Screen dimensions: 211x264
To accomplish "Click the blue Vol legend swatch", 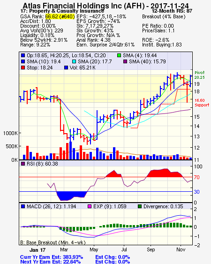I will pos(66,68).
